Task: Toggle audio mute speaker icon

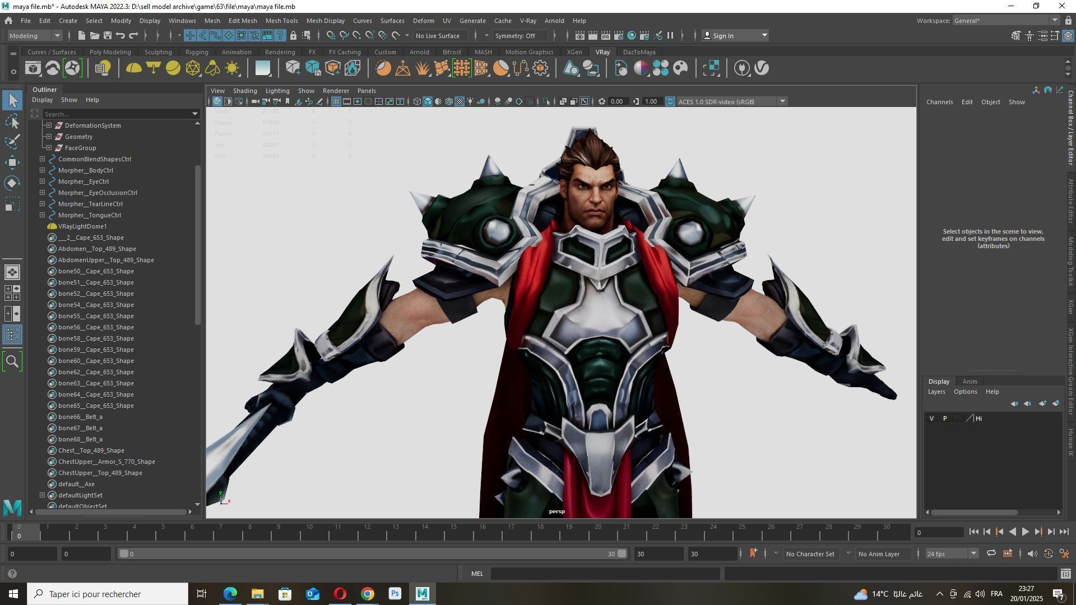Action: [x=1032, y=553]
